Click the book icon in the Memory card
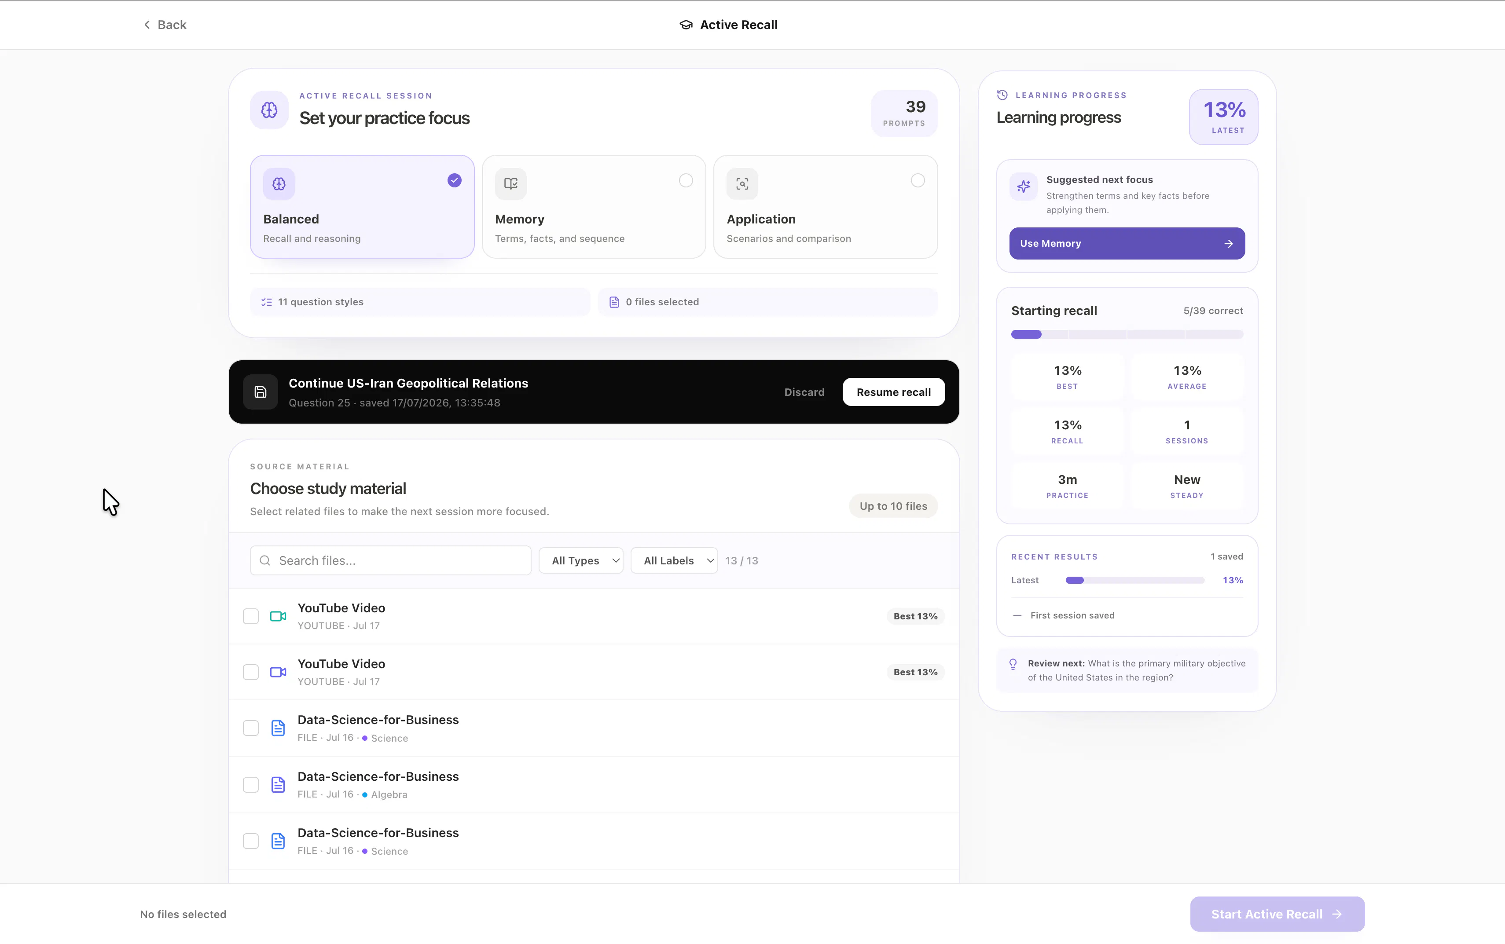 point(511,183)
